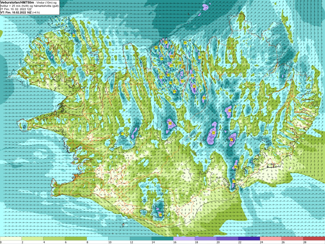This screenshot has height=244, width=325.
Task: Select the 'hviður > 25 m/s (hvítt)' legend line
Action: click(x=29, y=6)
